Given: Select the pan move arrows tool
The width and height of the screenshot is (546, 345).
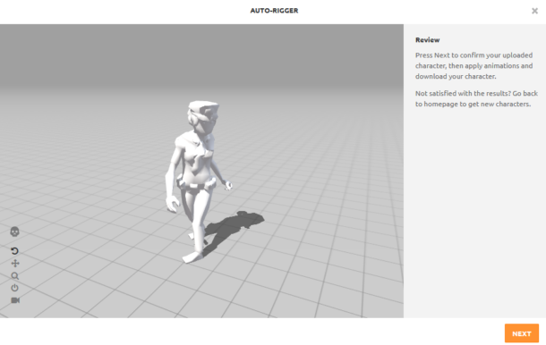Looking at the screenshot, I should [x=15, y=264].
